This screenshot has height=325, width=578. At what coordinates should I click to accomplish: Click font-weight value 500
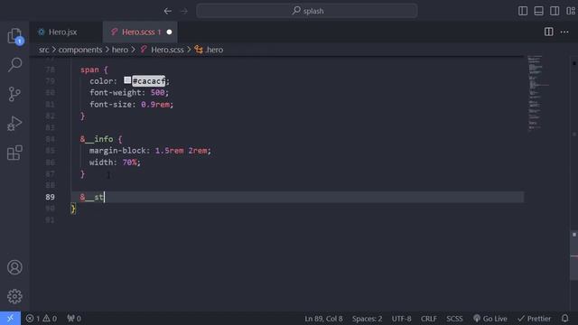157,92
